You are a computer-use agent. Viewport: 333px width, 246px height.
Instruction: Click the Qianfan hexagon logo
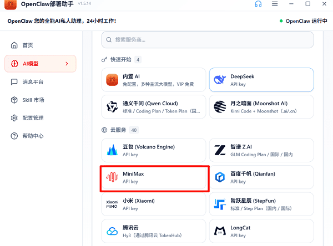pyautogui.click(x=220, y=177)
